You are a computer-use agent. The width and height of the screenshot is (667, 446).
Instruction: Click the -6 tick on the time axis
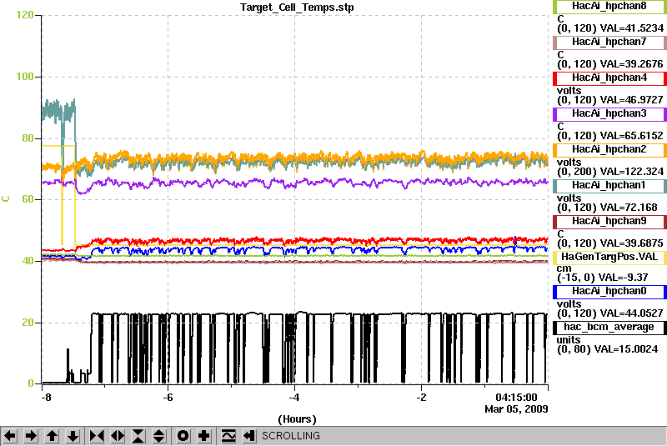point(168,398)
